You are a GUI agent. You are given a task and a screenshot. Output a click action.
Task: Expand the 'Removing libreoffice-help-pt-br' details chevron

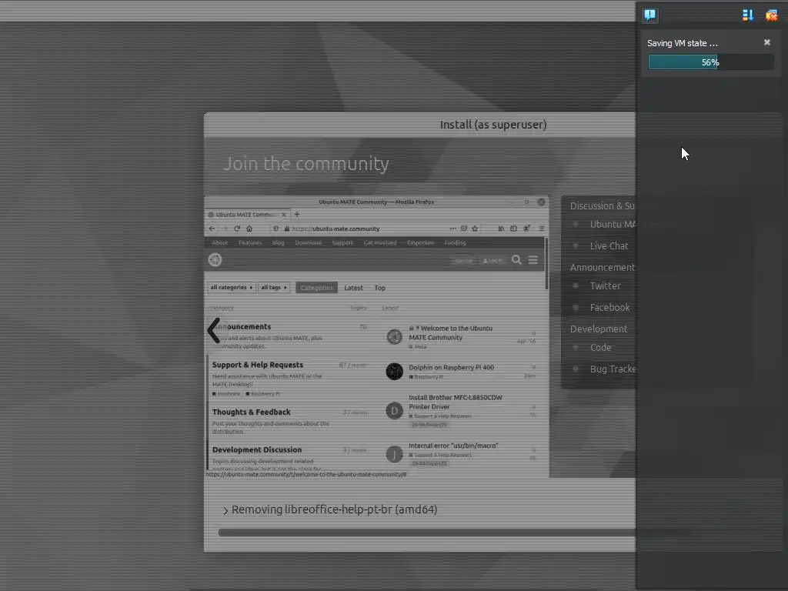[225, 511]
